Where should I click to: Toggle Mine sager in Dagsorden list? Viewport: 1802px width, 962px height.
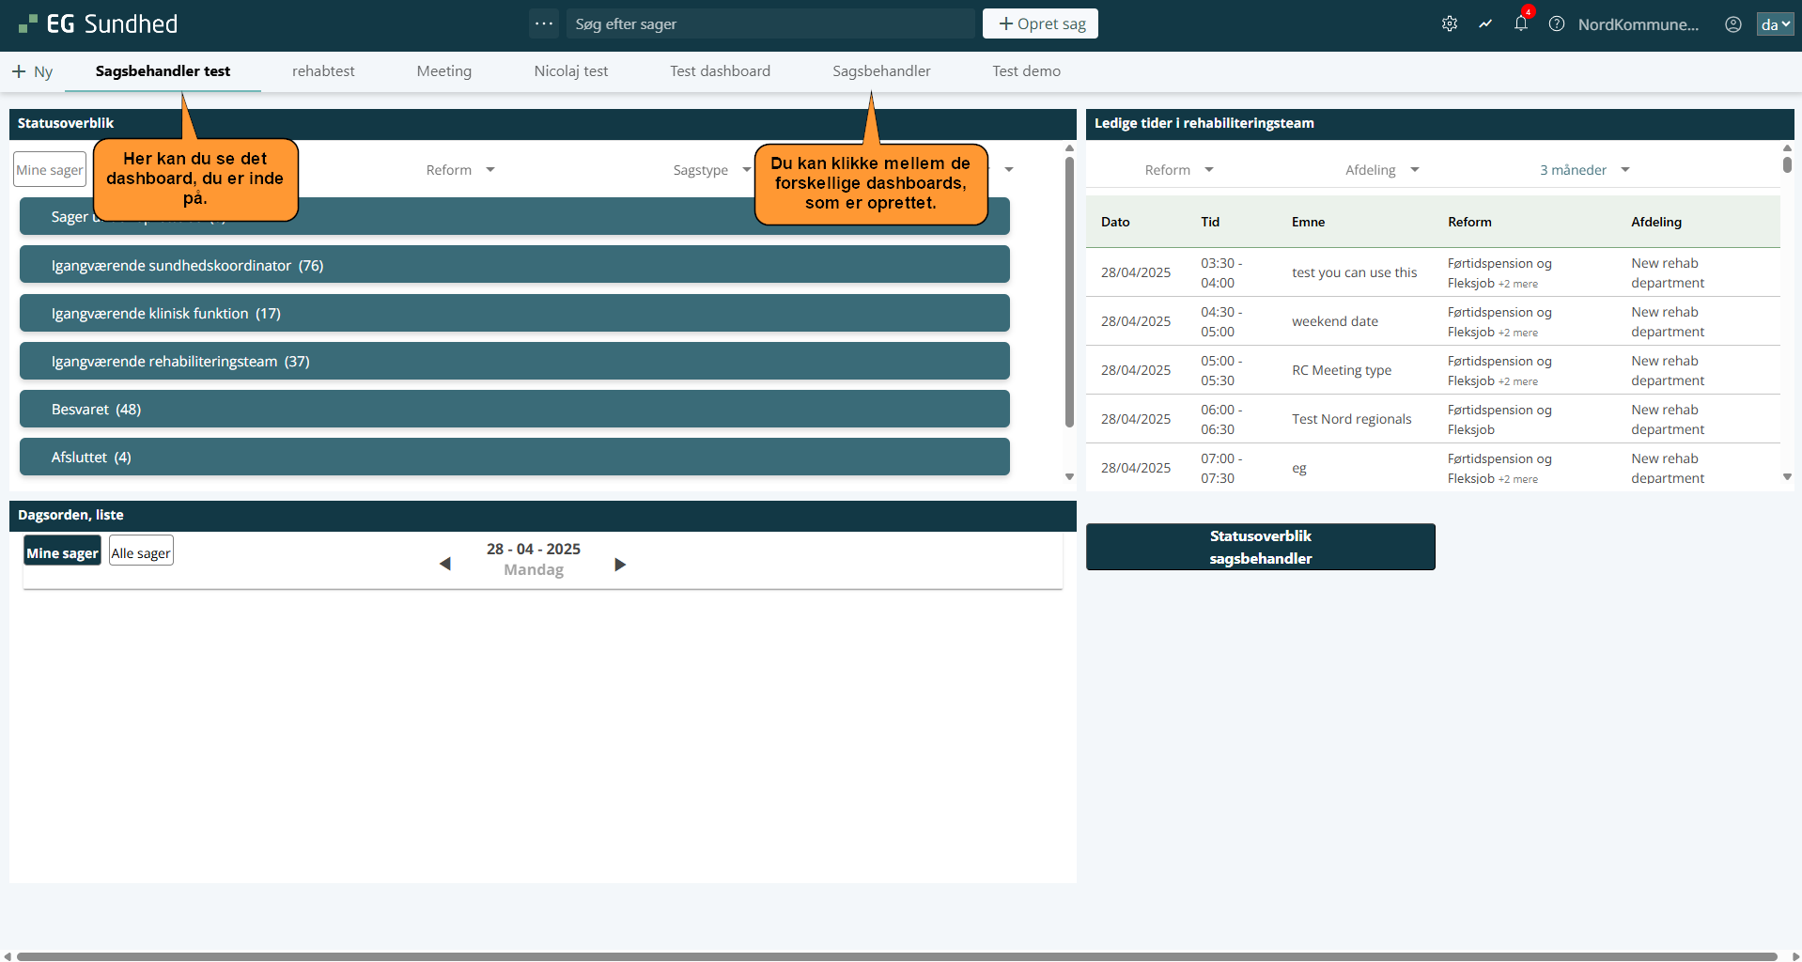(x=62, y=552)
